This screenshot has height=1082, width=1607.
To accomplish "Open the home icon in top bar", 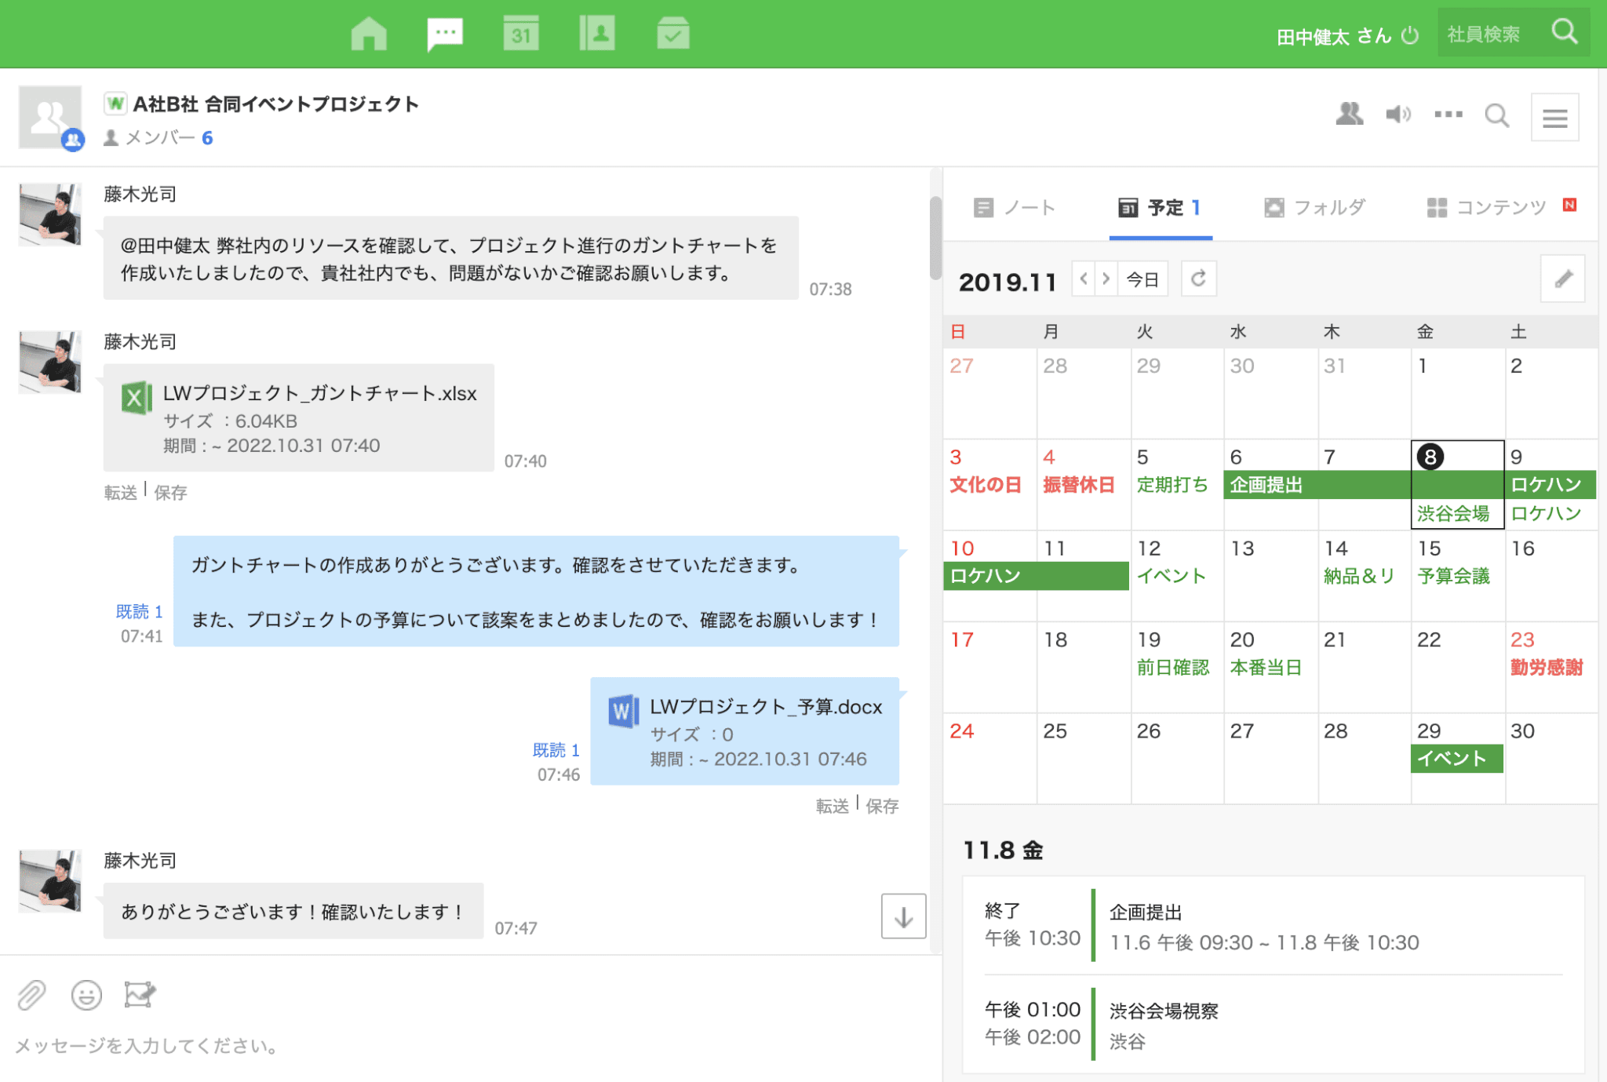I will pyautogui.click(x=369, y=34).
